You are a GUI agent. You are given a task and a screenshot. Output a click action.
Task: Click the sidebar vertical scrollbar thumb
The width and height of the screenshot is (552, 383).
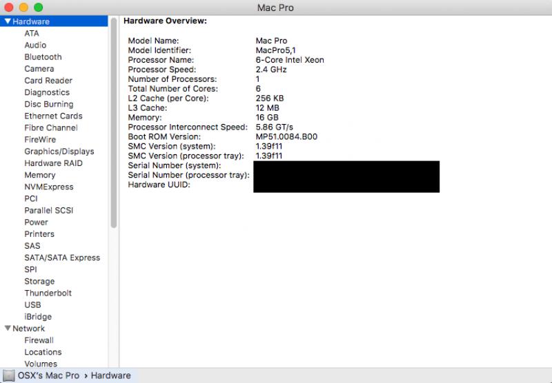(x=114, y=123)
